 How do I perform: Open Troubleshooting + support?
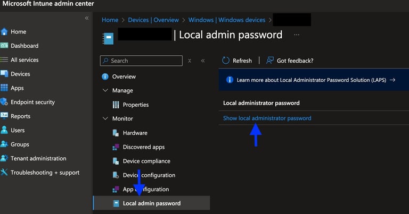[x=45, y=173]
